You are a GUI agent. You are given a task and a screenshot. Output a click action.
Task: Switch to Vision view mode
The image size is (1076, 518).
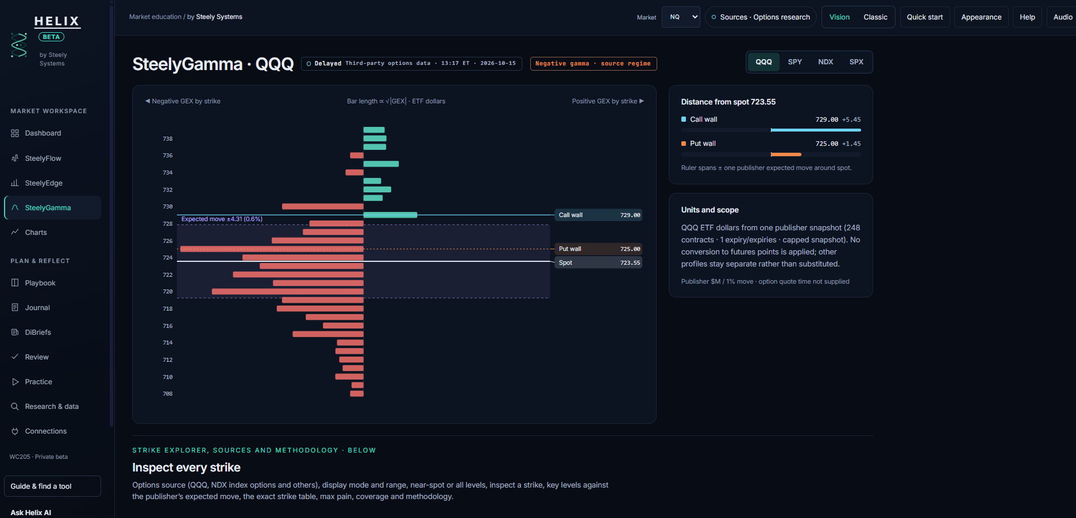tap(839, 17)
